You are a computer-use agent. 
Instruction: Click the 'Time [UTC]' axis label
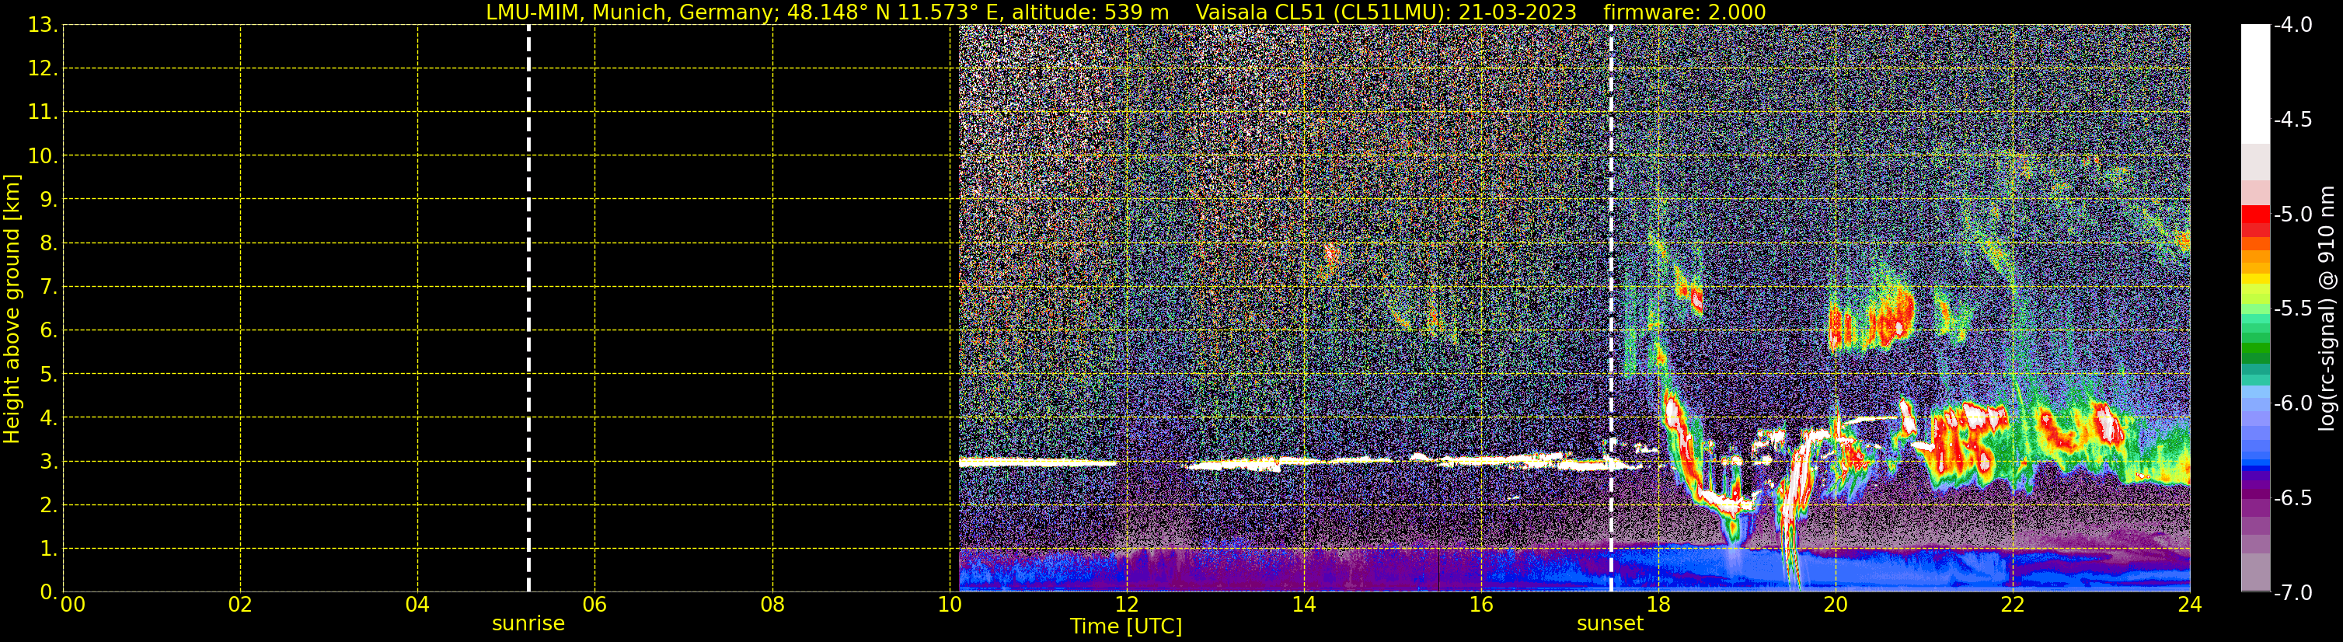(1126, 626)
